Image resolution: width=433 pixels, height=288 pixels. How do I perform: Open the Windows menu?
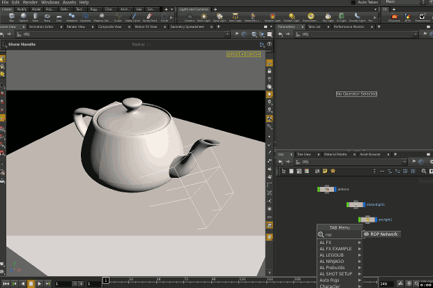[x=50, y=3]
